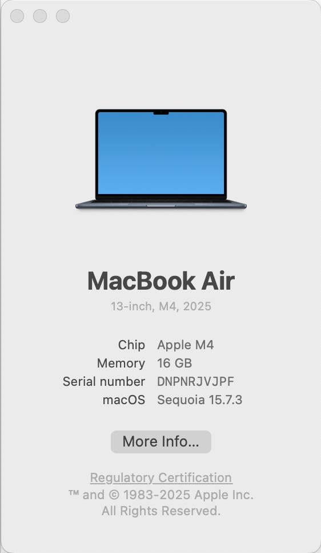Click the 13-inch, M4, 2025 subtitle

pyautogui.click(x=161, y=306)
